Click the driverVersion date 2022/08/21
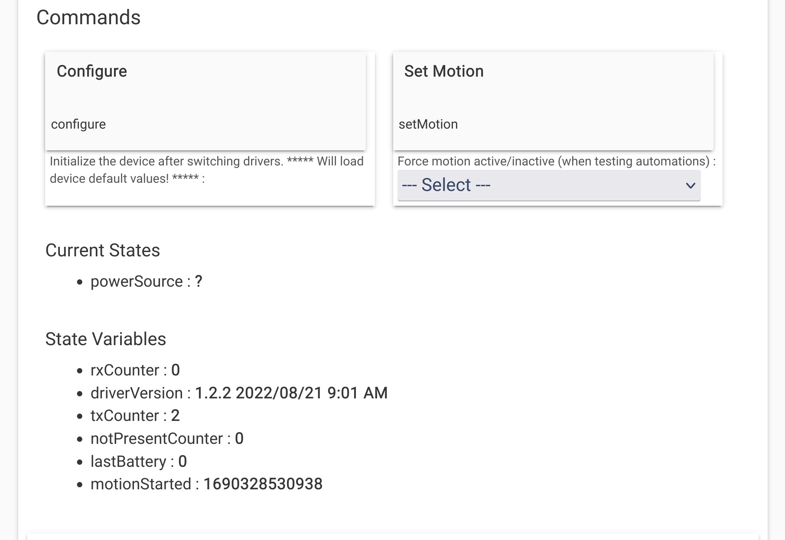This screenshot has height=540, width=785. 279,393
